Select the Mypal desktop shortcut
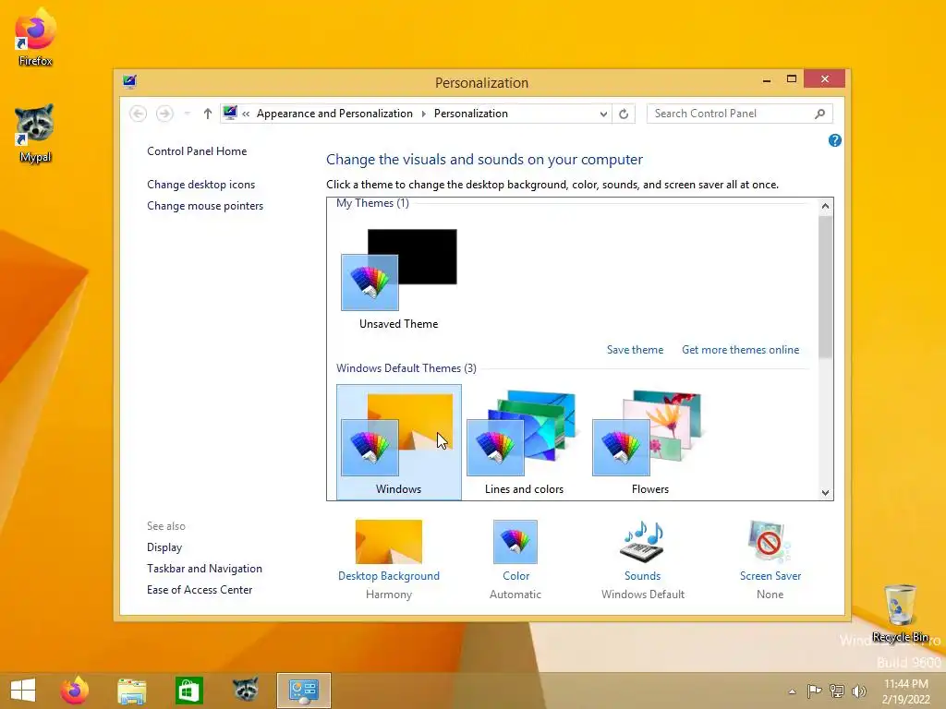 click(35, 134)
